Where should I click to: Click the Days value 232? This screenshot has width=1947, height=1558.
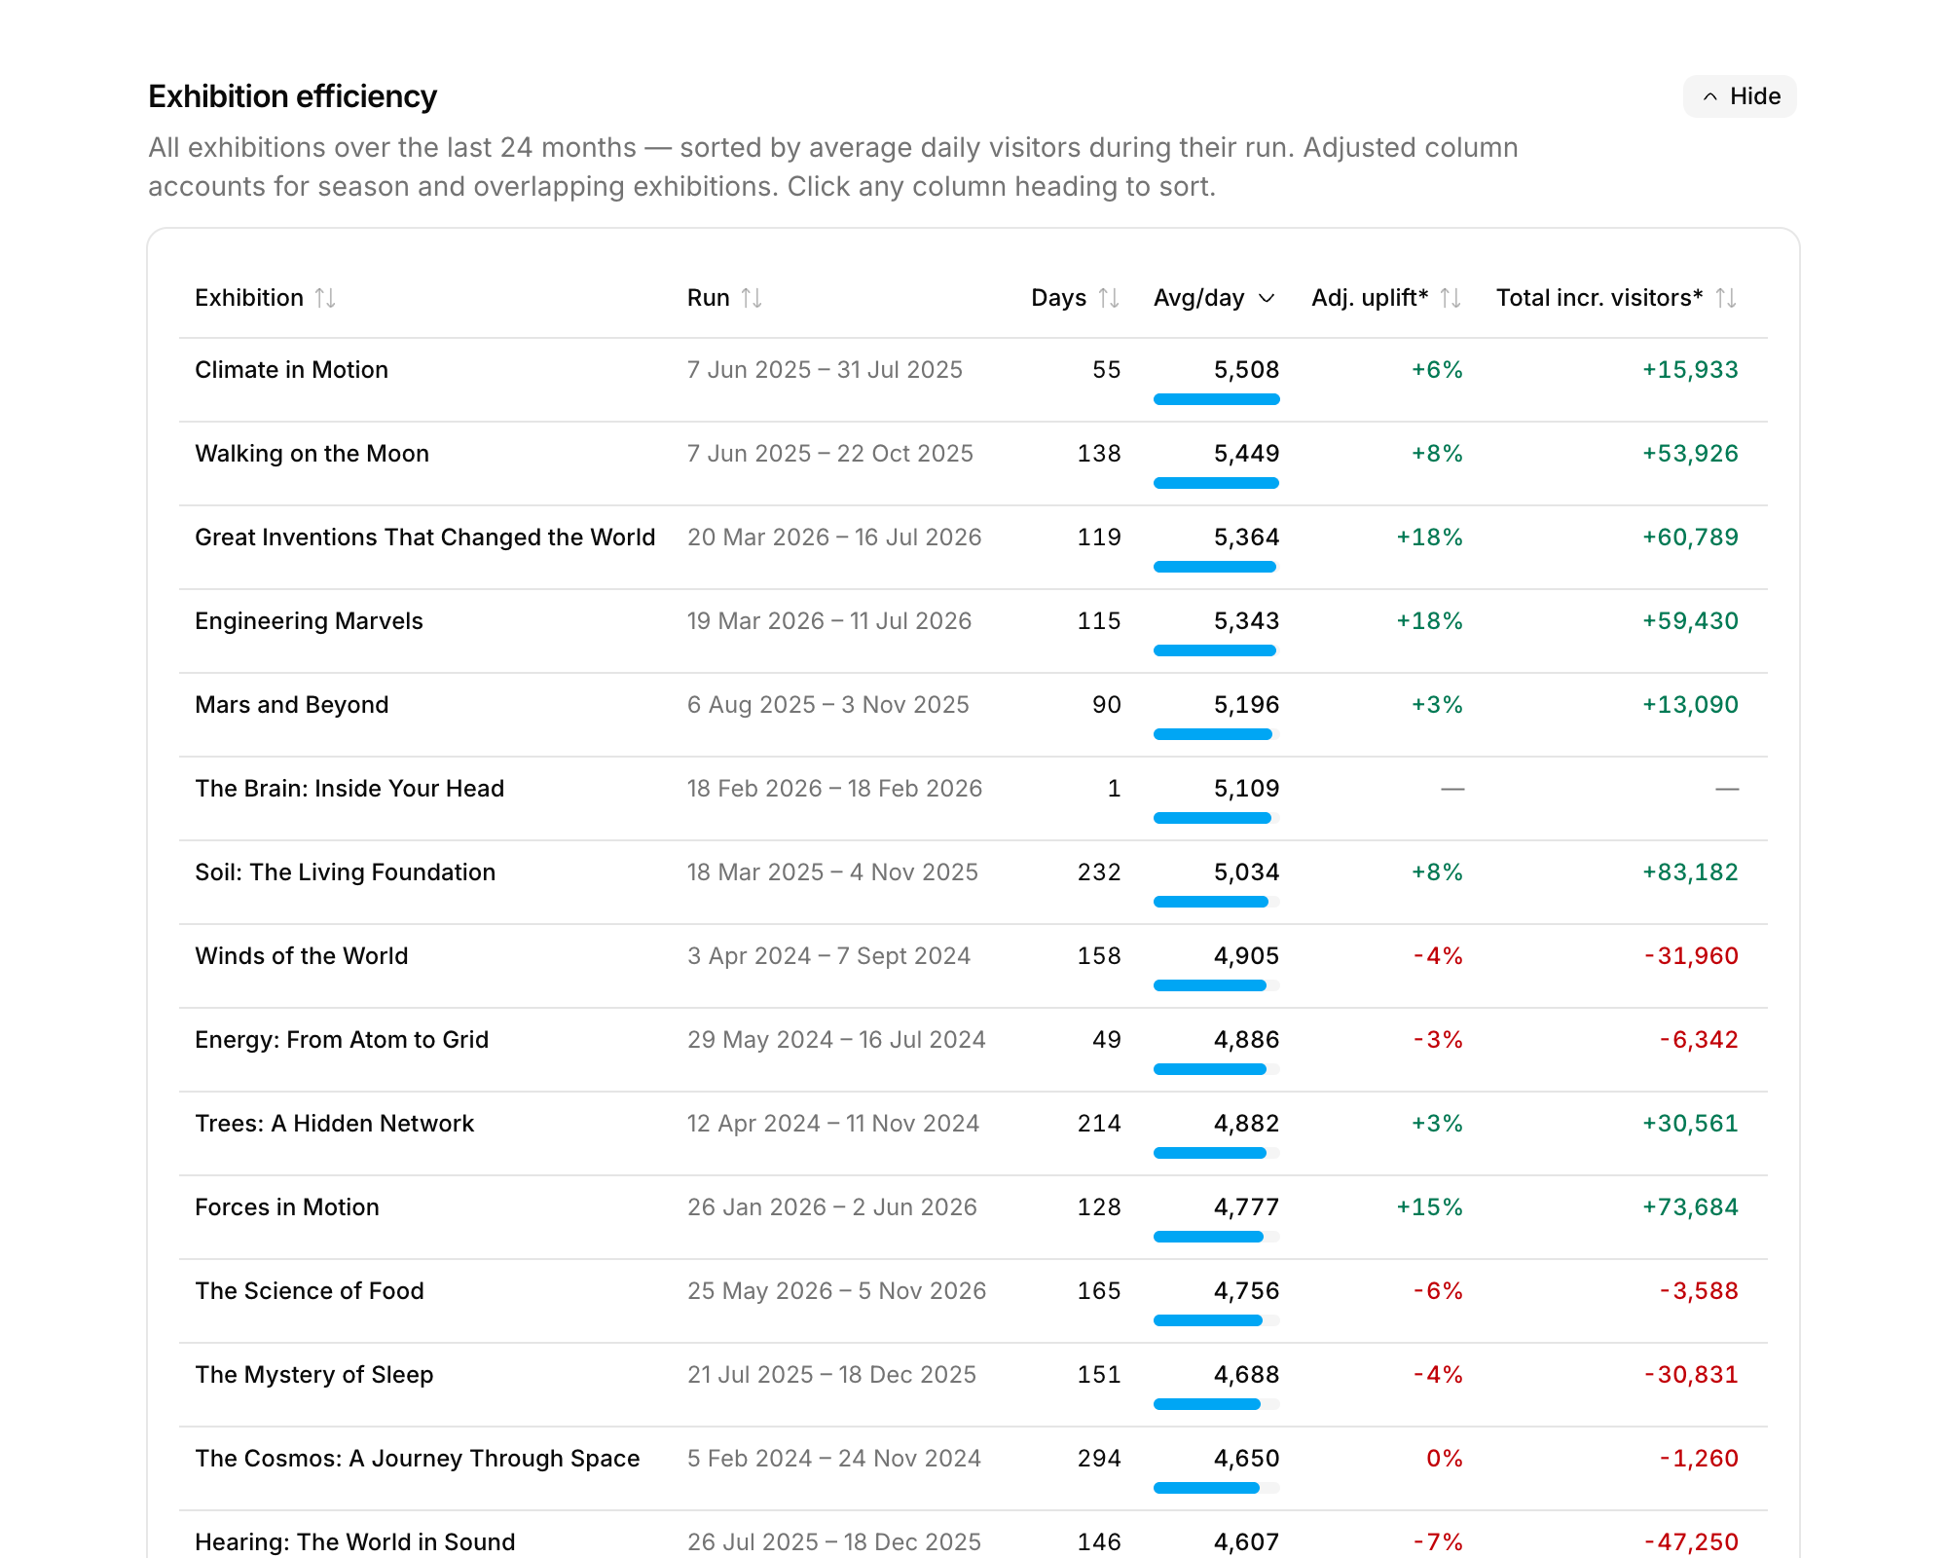point(1099,872)
